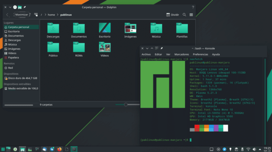Open Preferencias menu in Konsole
The image size is (272, 152).
[200, 54]
